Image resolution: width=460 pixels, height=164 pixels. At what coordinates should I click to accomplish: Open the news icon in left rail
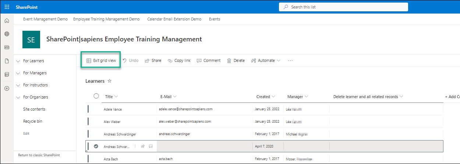7,48
